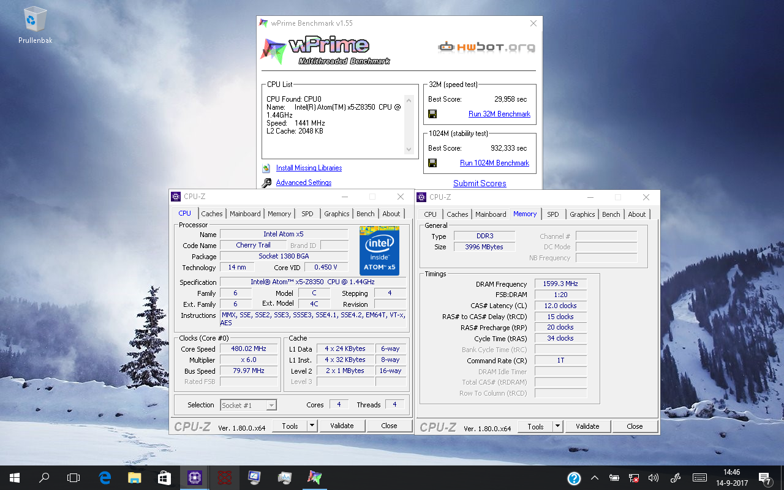Viewport: 784px width, 490px height.
Task: Open Graphics tab in left CPU-Z window
Action: click(337, 214)
